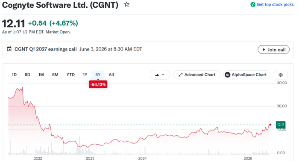
Task: Open the chart type dropdown
Action: tap(160, 75)
